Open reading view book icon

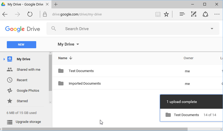click(x=158, y=14)
